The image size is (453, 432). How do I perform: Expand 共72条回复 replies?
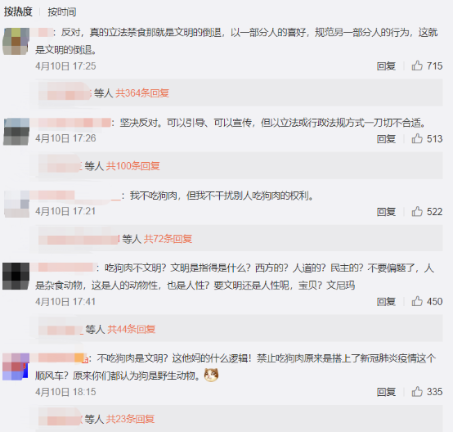point(168,239)
